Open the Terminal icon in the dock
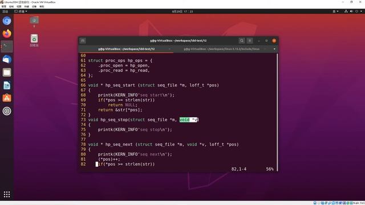Viewport: 365px width, 205px height. point(7,47)
